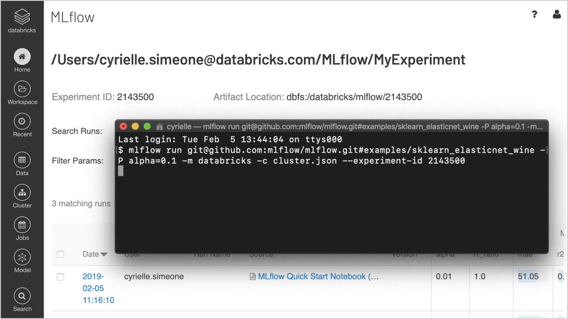Check the 2019-02-05 run row checkbox

point(61,277)
